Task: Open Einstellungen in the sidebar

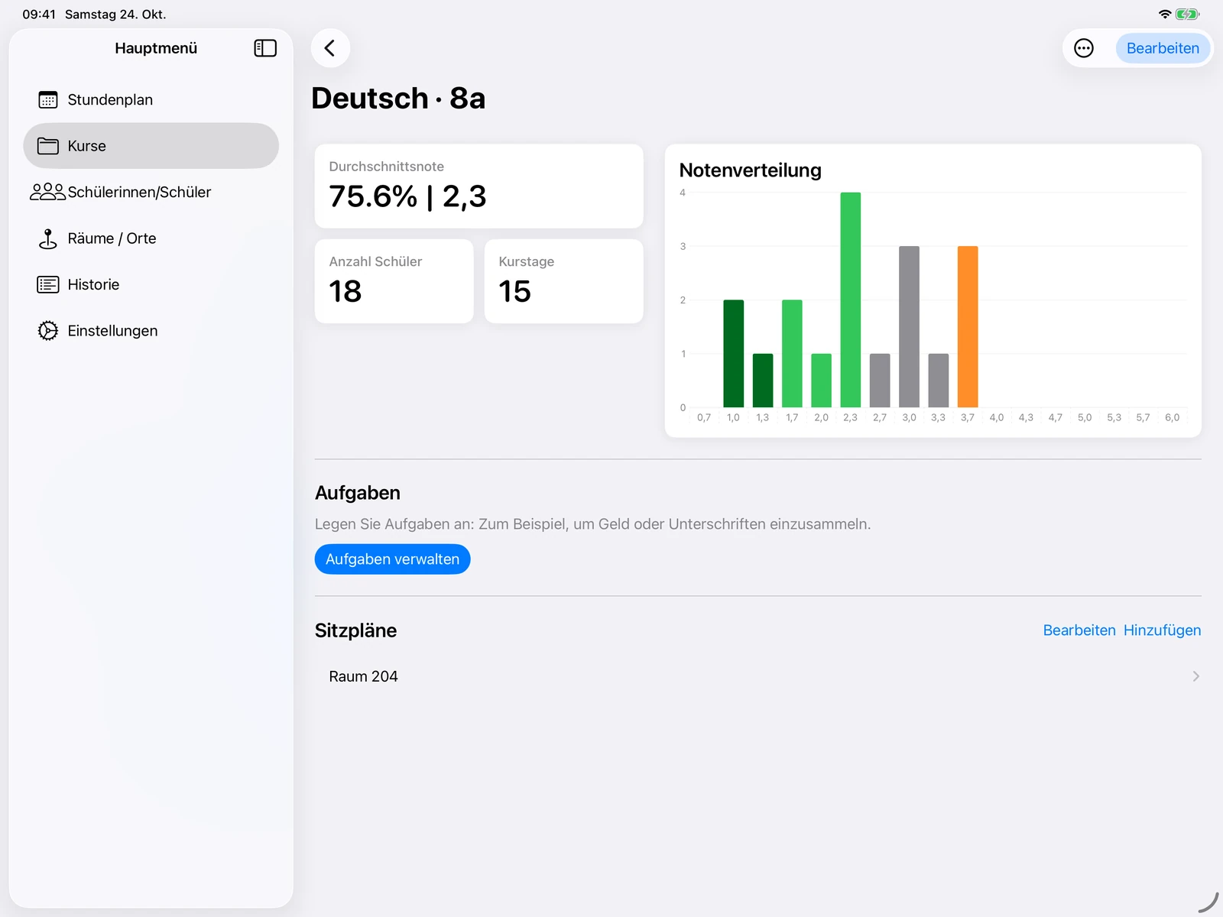Action: [x=151, y=331]
